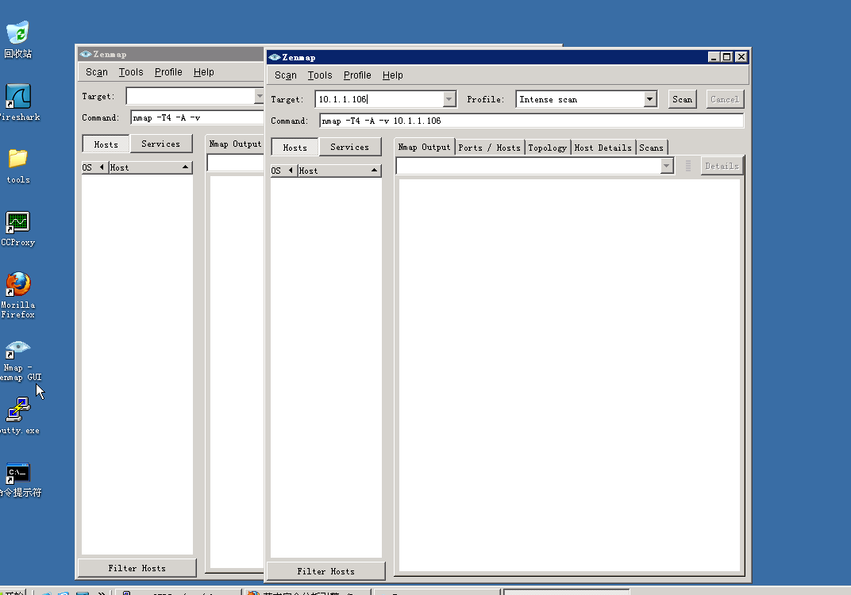851x595 pixels.
Task: Switch to the Nmap Output tab in front window
Action: coord(424,147)
